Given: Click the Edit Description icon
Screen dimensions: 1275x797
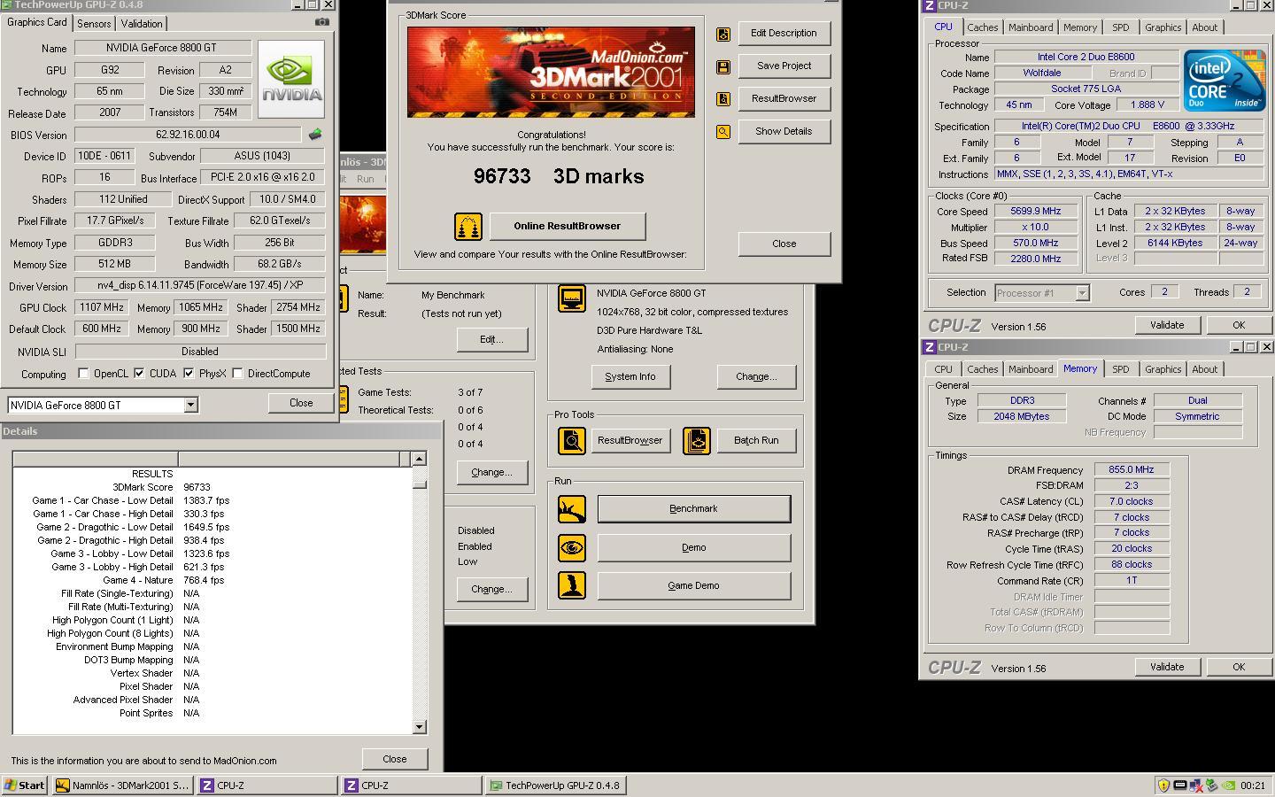Looking at the screenshot, I should pyautogui.click(x=723, y=34).
